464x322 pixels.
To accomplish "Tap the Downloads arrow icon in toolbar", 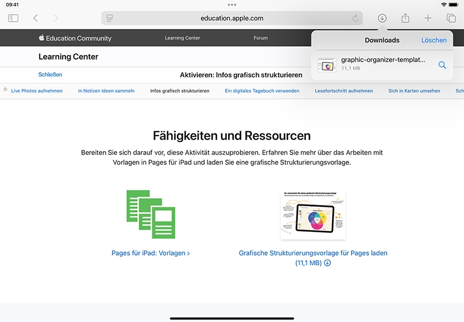I will pos(382,18).
